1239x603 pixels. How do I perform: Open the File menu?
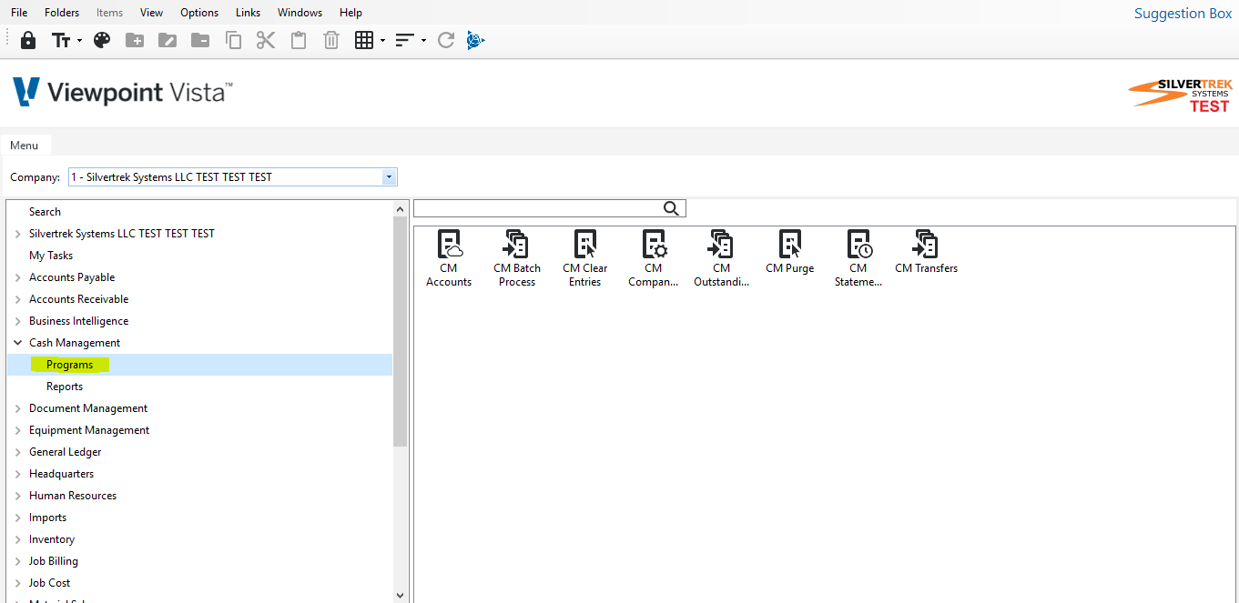tap(19, 13)
